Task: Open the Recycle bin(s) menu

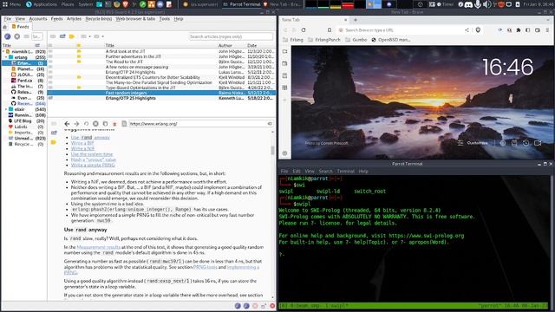Action: click(99, 19)
